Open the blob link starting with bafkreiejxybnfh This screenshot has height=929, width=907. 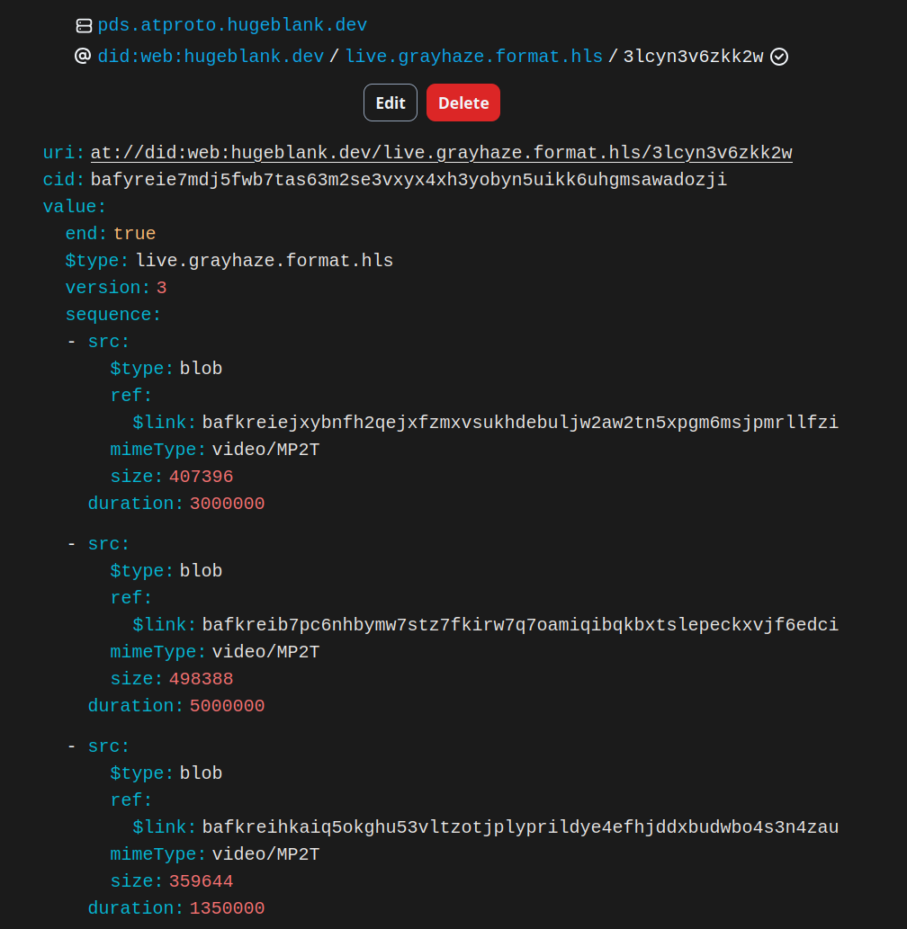click(520, 423)
